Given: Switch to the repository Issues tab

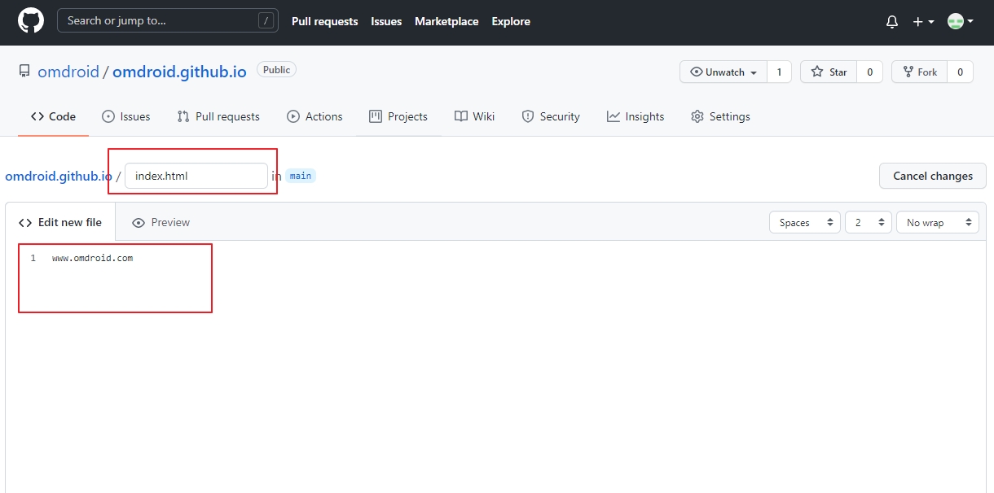Looking at the screenshot, I should 125,116.
